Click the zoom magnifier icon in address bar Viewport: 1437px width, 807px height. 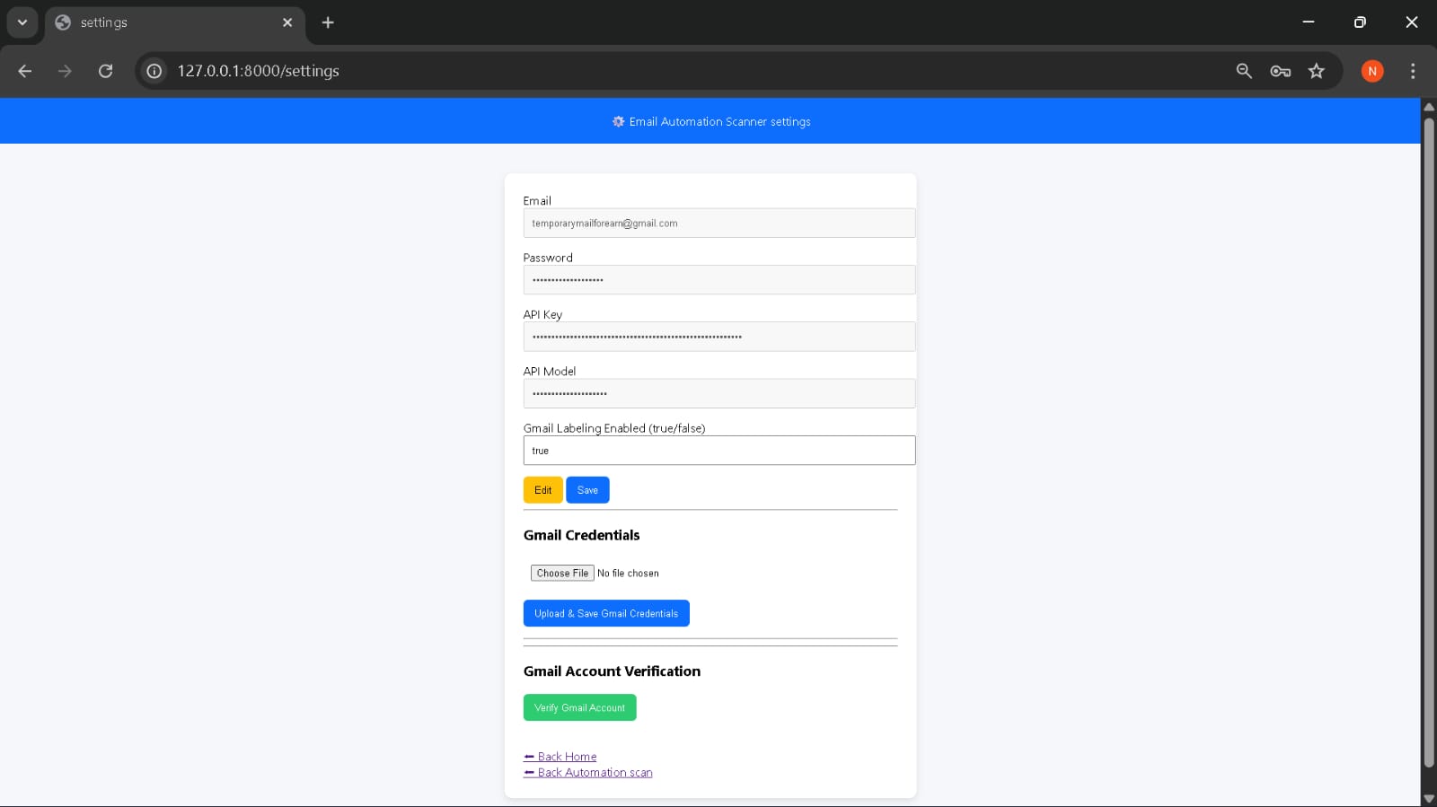1244,71
